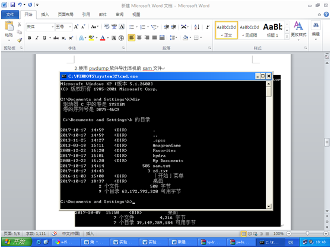Expand borders dropdown arrow

pyautogui.click(x=200, y=38)
